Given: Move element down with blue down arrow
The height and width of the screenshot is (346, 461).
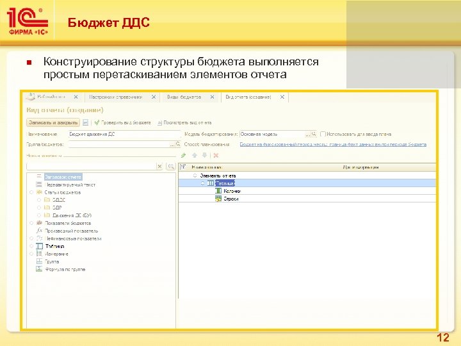Looking at the screenshot, I should pyautogui.click(x=204, y=155).
